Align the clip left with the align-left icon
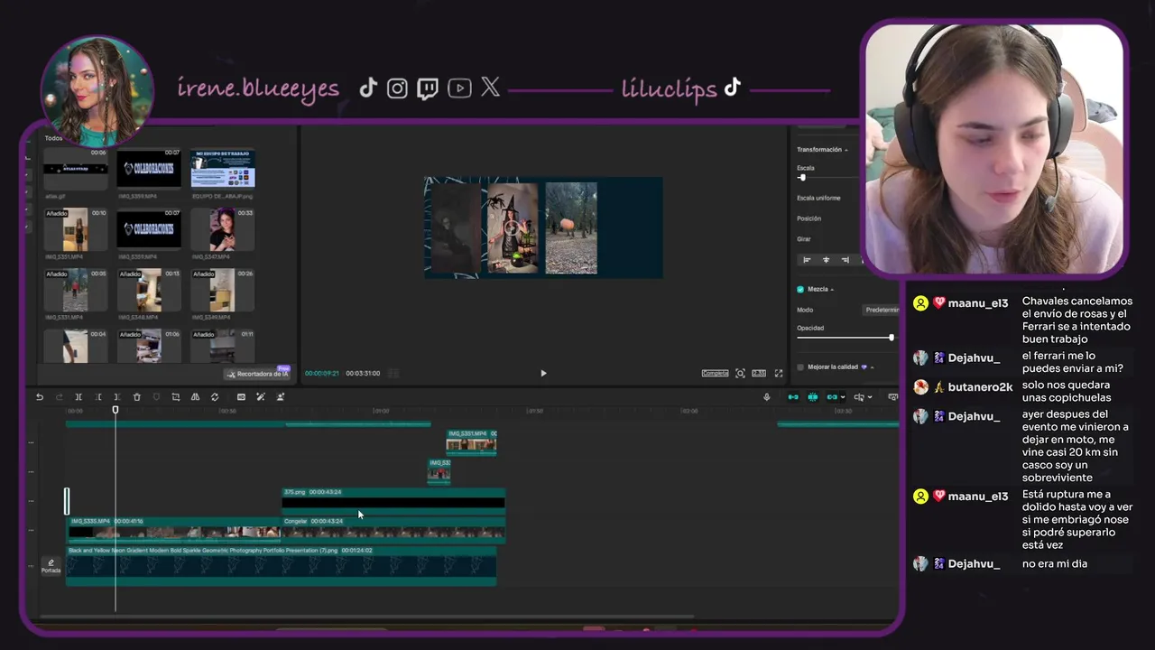1155x650 pixels. click(807, 260)
